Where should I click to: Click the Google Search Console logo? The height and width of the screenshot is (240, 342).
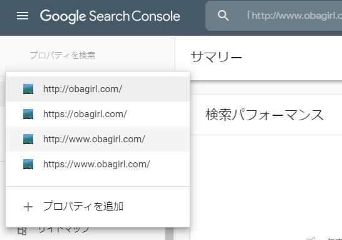tap(110, 16)
